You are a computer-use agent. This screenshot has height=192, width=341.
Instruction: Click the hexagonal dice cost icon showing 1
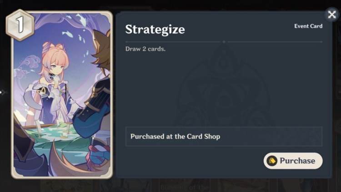click(20, 25)
